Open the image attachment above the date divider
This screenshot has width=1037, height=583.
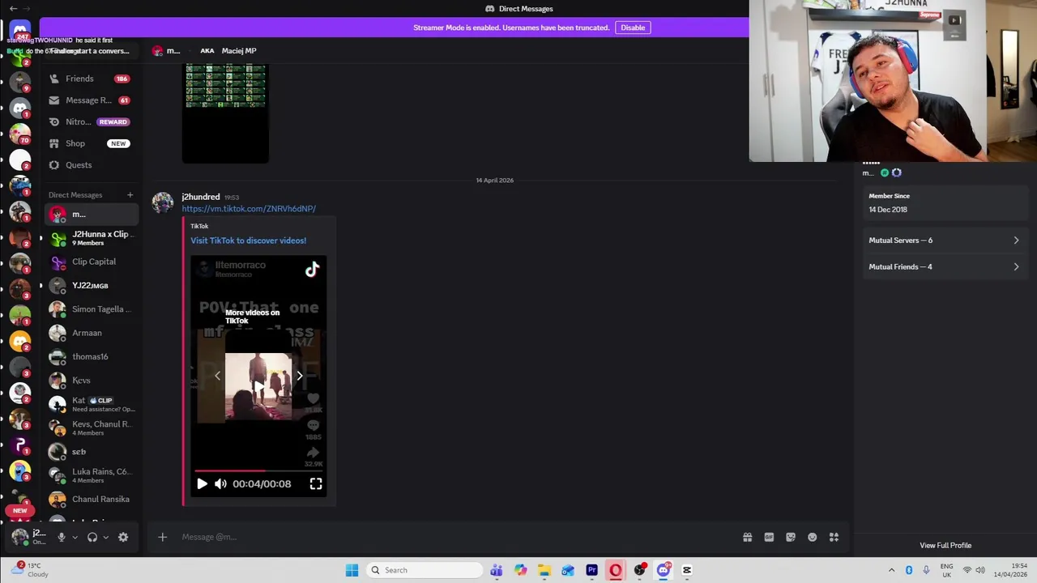pos(225,113)
